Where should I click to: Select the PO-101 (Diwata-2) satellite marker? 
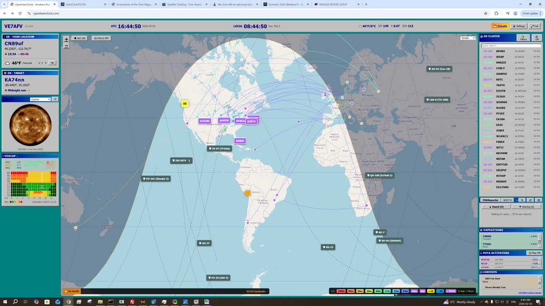coord(155,179)
